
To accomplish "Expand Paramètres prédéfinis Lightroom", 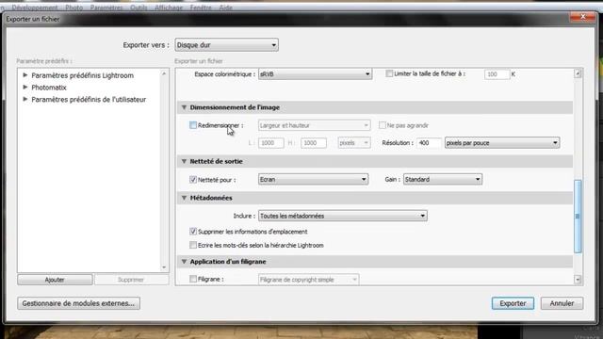I will tap(25, 75).
